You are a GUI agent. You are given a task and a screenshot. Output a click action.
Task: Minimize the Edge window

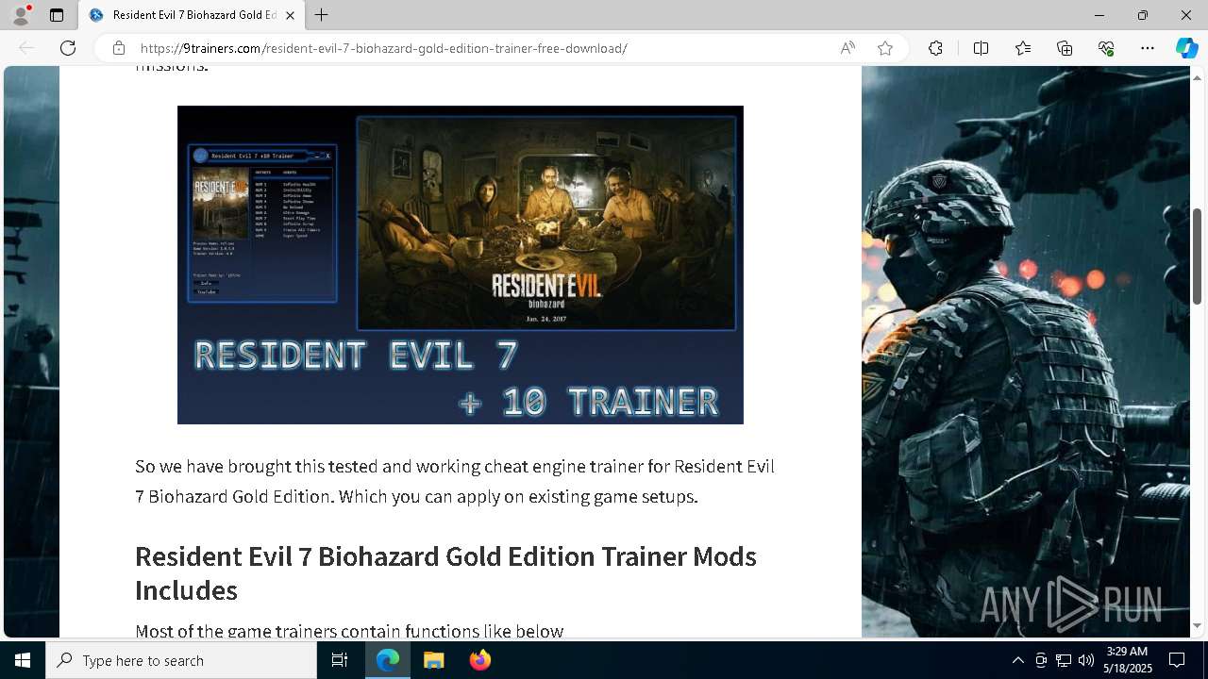[1099, 15]
